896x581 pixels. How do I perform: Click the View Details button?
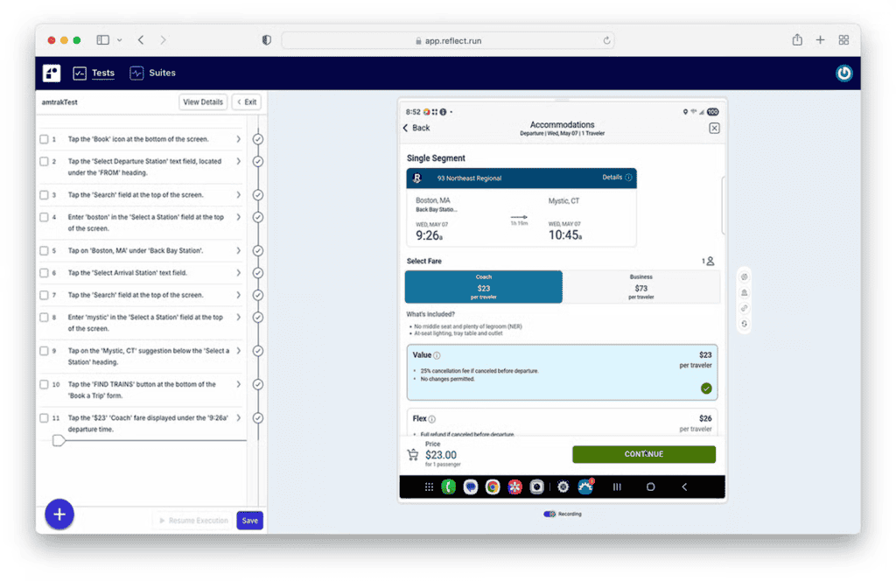203,102
